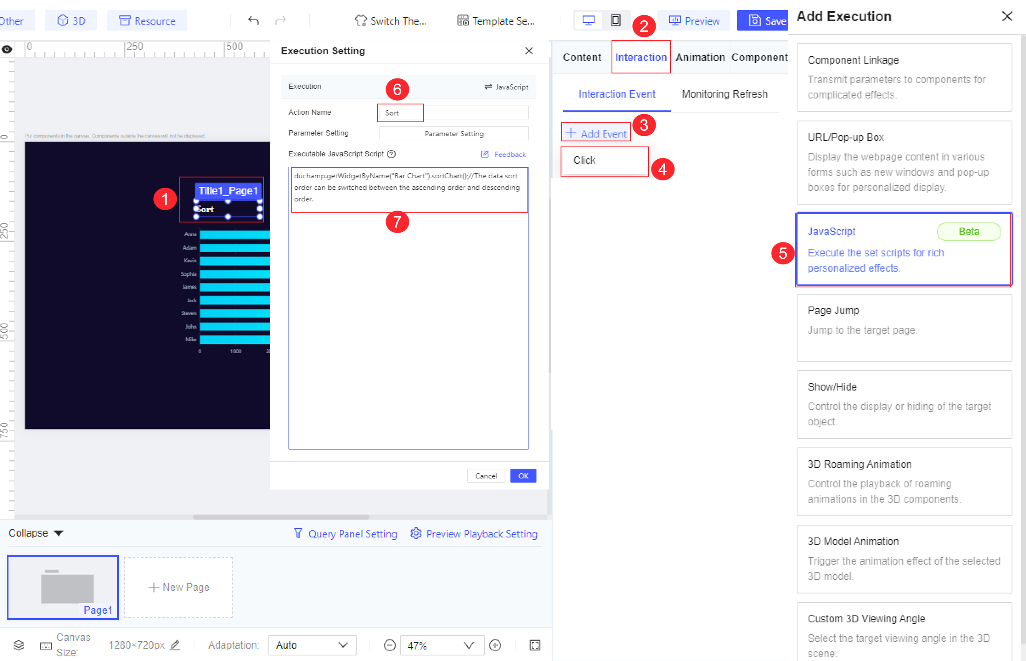Select the Show/Hide execution card
This screenshot has height=661, width=1026.
click(x=904, y=404)
